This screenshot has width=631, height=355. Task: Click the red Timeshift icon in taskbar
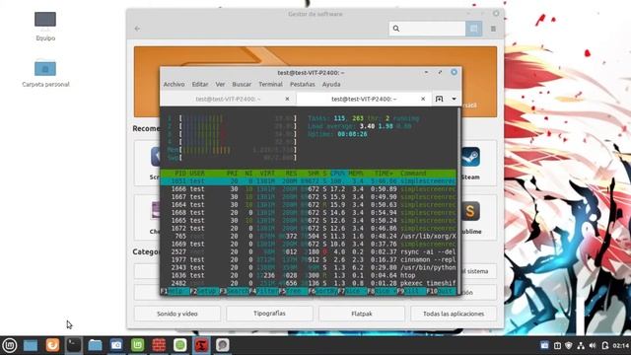pyautogui.click(x=201, y=345)
